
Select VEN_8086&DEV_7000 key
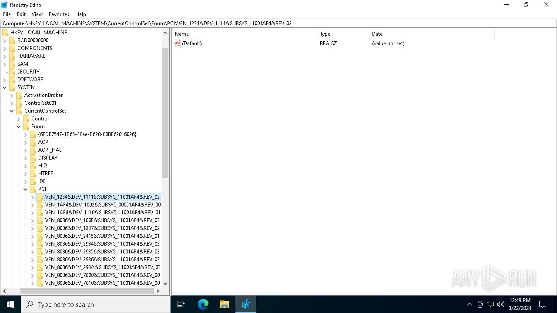click(x=102, y=275)
